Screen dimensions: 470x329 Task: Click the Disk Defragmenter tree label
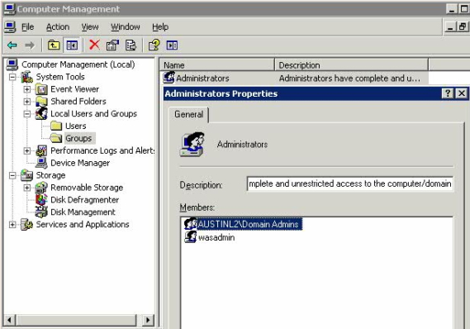coord(84,200)
